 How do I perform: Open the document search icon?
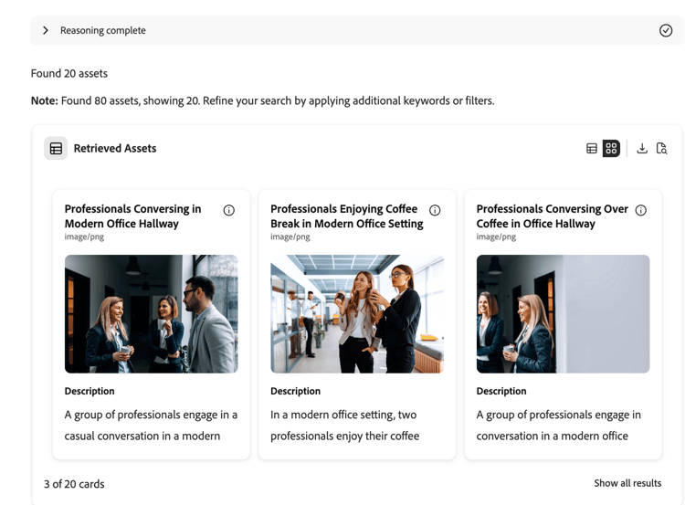[x=661, y=149]
